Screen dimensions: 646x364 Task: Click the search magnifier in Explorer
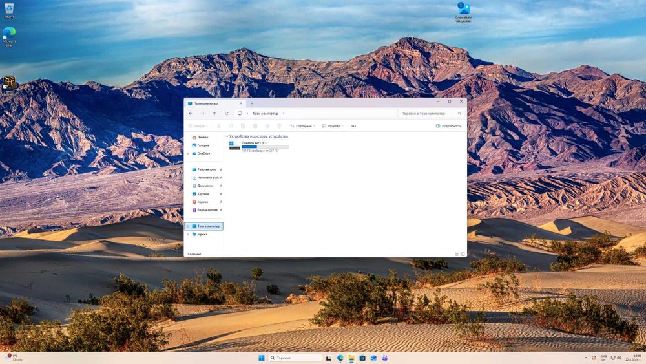(459, 113)
